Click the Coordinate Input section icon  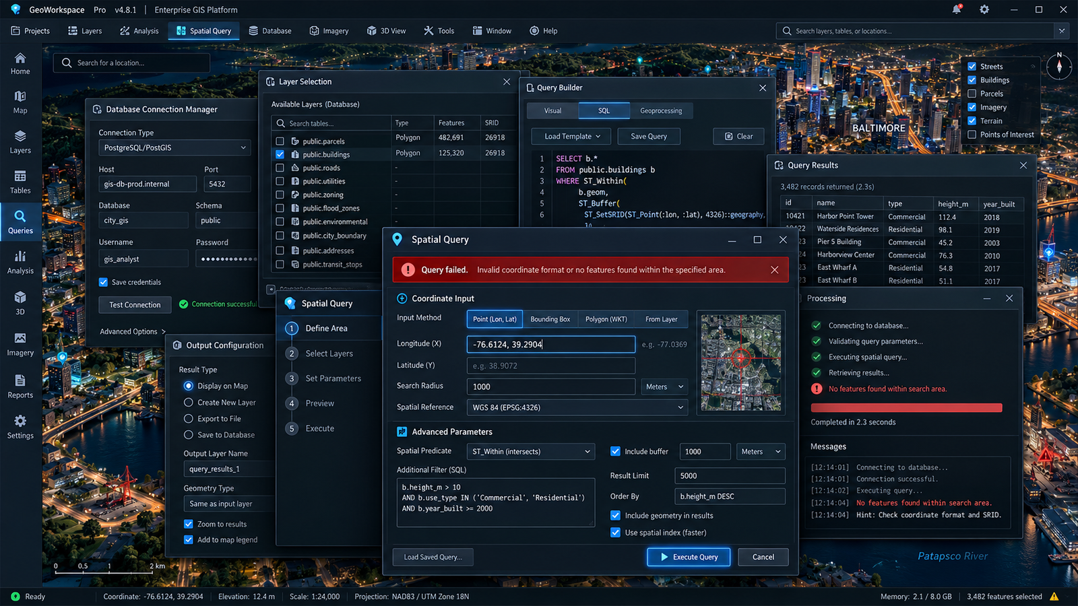click(402, 298)
